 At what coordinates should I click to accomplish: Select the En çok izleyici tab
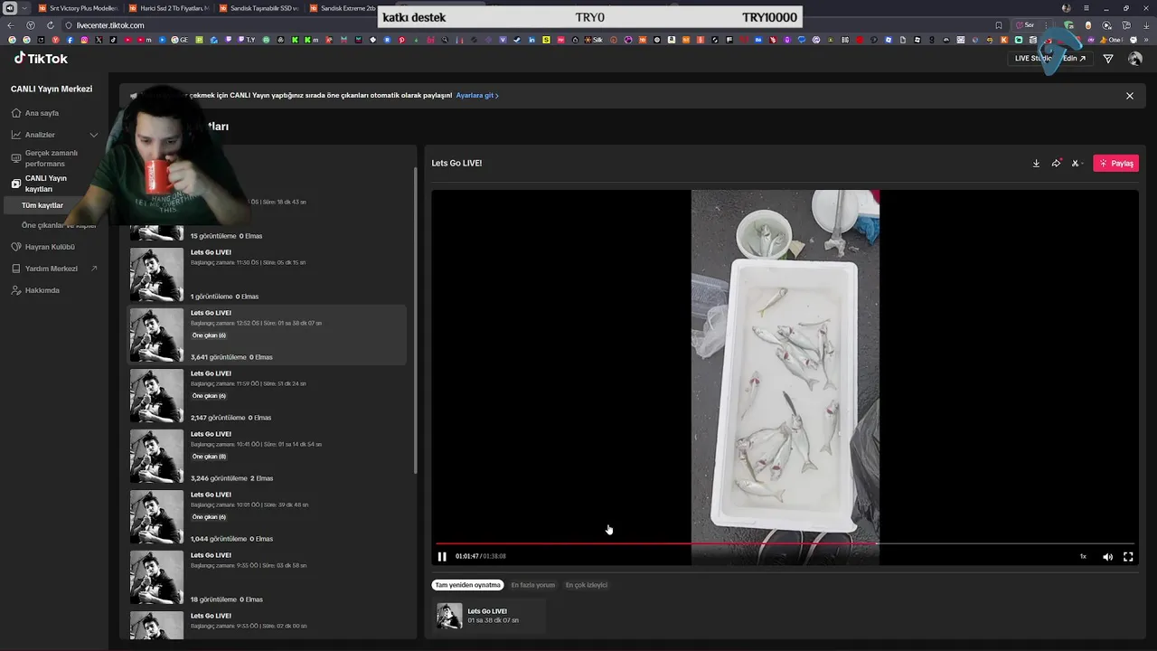click(x=586, y=585)
